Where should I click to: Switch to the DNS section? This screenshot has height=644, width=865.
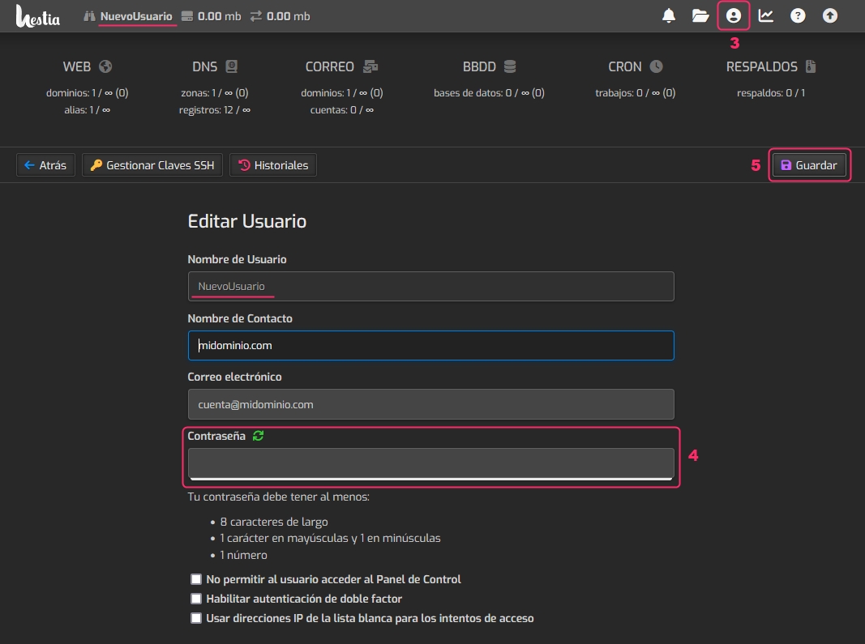tap(214, 67)
